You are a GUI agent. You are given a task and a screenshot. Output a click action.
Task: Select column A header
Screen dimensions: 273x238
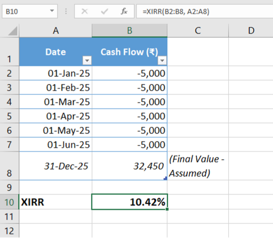click(x=56, y=31)
